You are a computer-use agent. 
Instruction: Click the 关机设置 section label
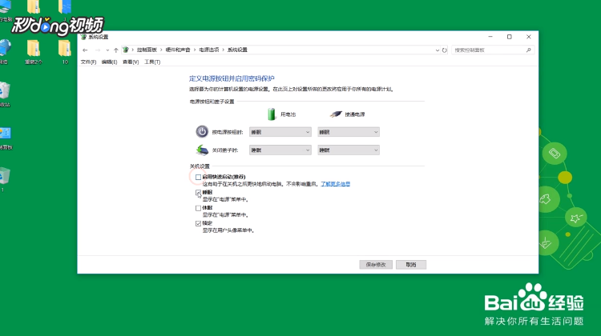(200, 166)
